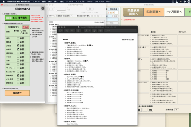The height and width of the screenshot is (127, 191).
Task: Open the スクリプト menu
Action: (80, 1)
